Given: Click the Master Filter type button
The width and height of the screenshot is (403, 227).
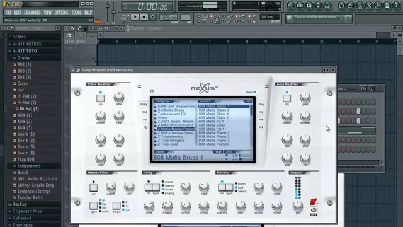Looking at the screenshot, I should click(x=94, y=206).
